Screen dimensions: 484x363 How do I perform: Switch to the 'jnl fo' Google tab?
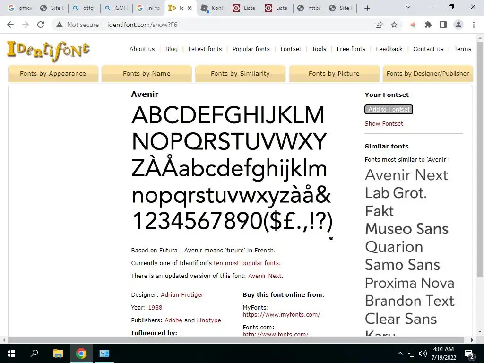click(x=148, y=8)
